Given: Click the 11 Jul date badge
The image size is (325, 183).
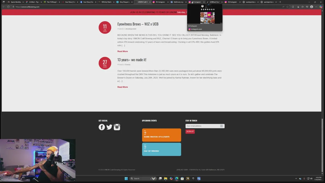Looking at the screenshot, I should pyautogui.click(x=105, y=27).
